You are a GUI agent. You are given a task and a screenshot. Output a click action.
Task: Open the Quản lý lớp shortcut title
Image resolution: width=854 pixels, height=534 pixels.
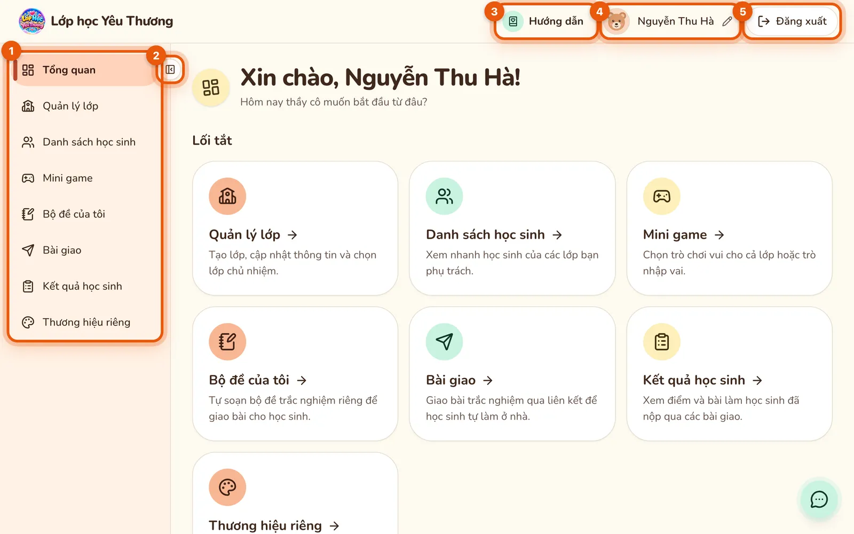coord(253,235)
